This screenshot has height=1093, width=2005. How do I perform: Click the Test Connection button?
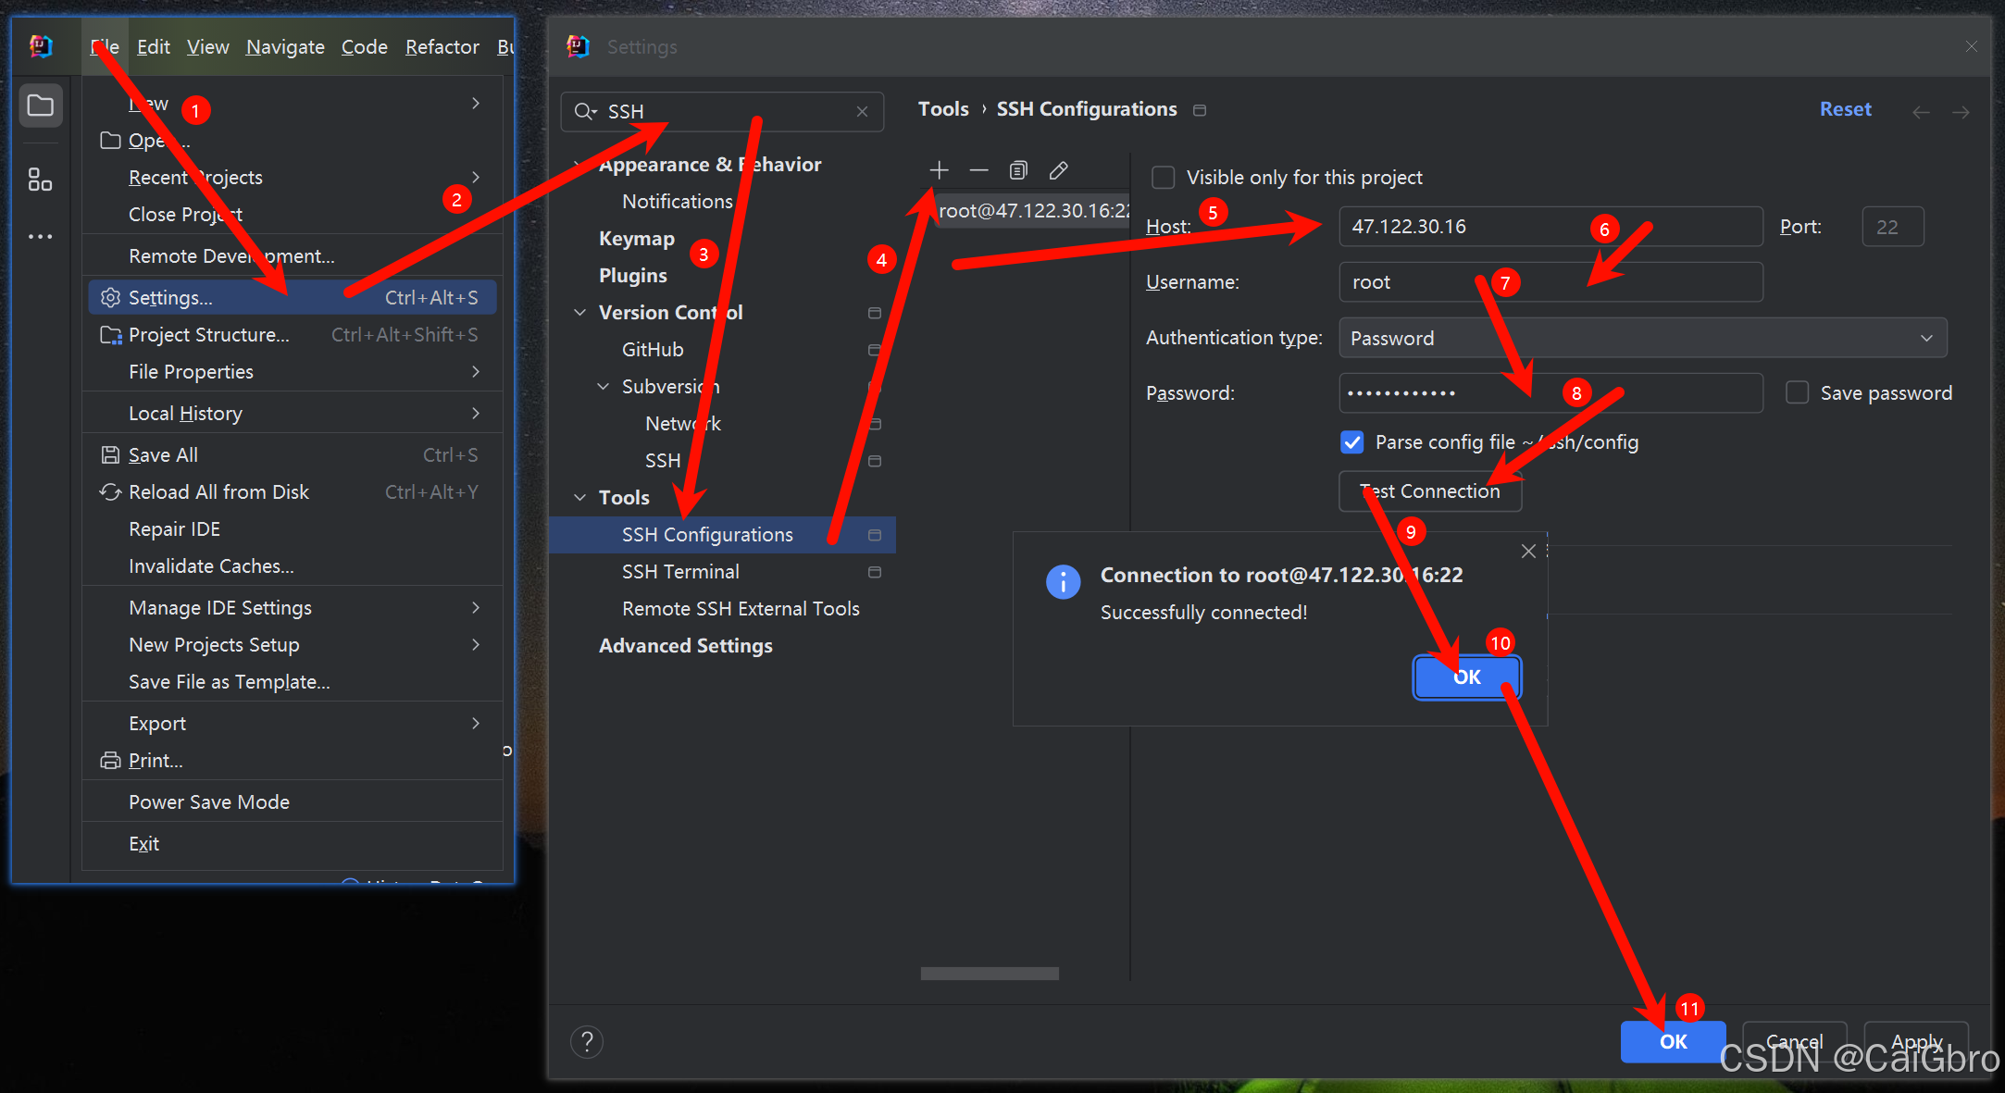pos(1430,491)
